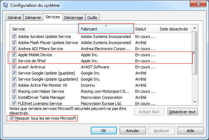
Task: Click the scrollbar up arrow
Action: tap(195, 28)
